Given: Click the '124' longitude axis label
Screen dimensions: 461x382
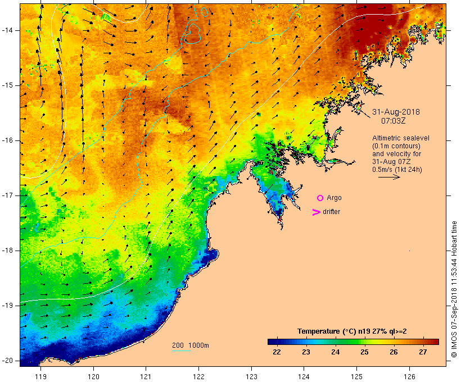Looking at the screenshot, I should (304, 376).
